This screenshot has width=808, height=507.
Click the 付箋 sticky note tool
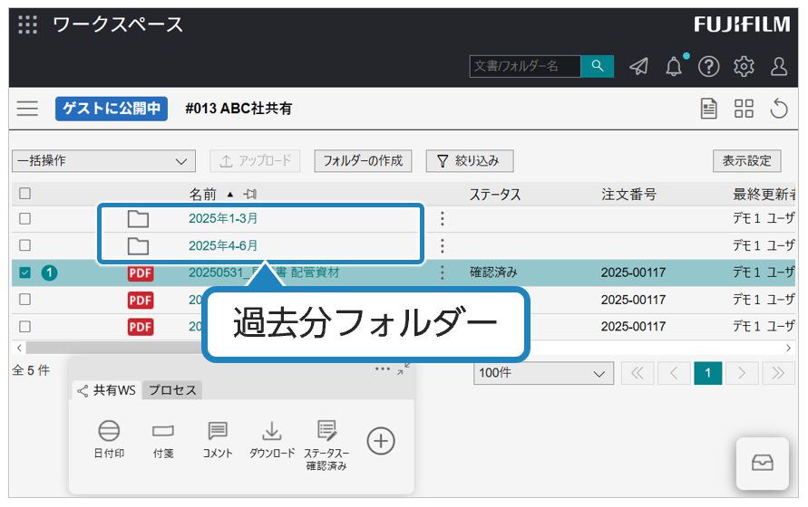pyautogui.click(x=163, y=438)
